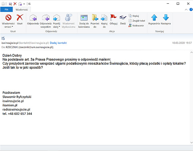The height and width of the screenshot is (151, 193).
Task: Expand Prześlij dalej forward dropdown
Action: point(60,27)
